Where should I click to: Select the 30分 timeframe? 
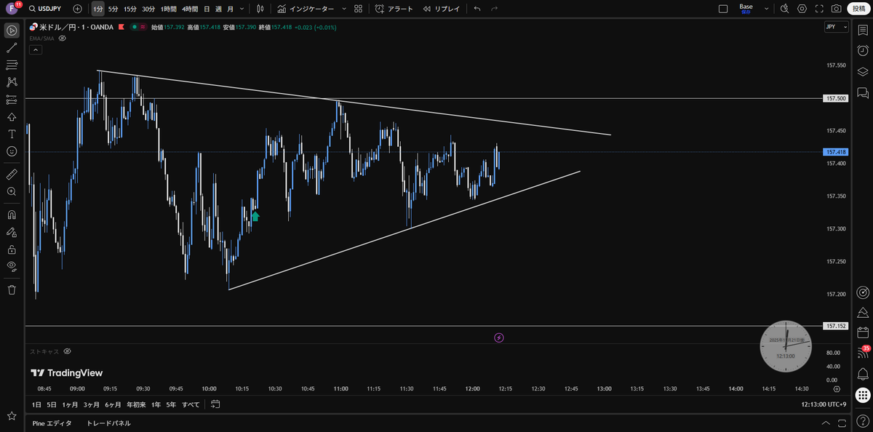pos(148,9)
